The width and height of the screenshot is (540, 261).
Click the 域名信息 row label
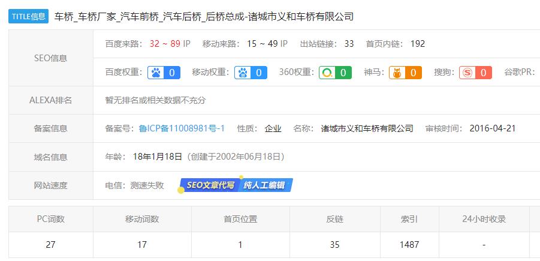pyautogui.click(x=50, y=157)
